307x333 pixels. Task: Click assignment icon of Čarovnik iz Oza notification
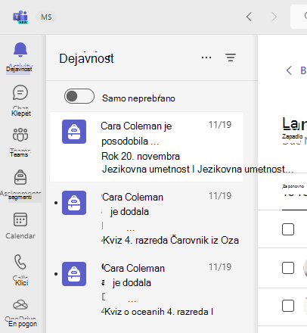coord(74,203)
